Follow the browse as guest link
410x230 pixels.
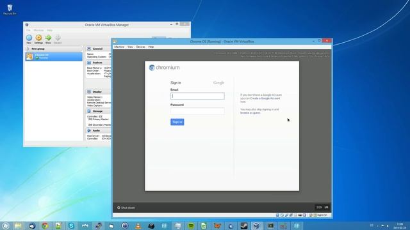(x=250, y=113)
